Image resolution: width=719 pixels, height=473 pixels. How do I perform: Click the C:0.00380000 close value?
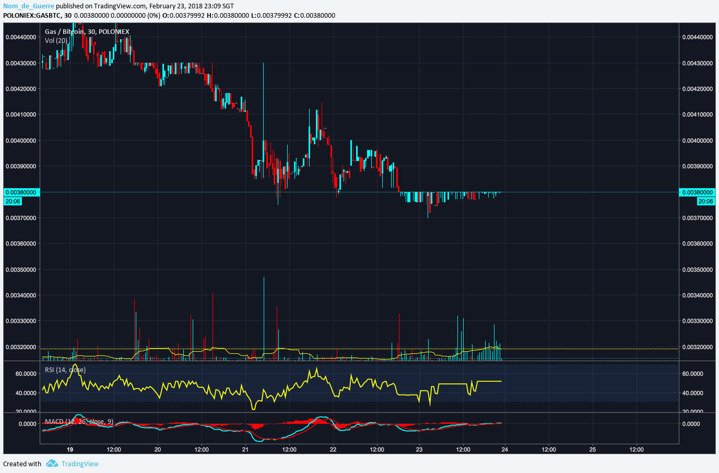pos(314,15)
